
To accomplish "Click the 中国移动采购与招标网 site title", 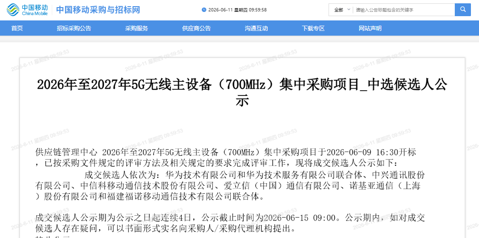I will tap(98, 10).
